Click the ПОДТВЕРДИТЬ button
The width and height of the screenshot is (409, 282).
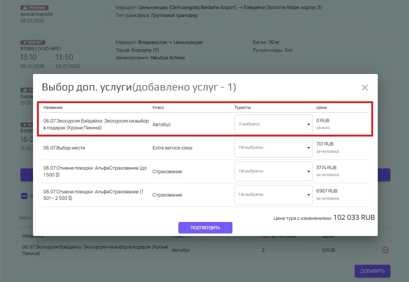tap(205, 227)
